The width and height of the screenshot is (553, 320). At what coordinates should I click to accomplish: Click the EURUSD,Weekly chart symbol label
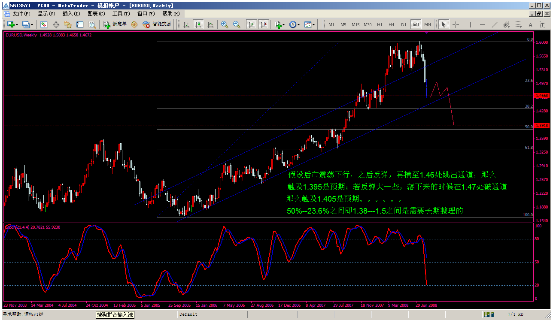pos(21,35)
